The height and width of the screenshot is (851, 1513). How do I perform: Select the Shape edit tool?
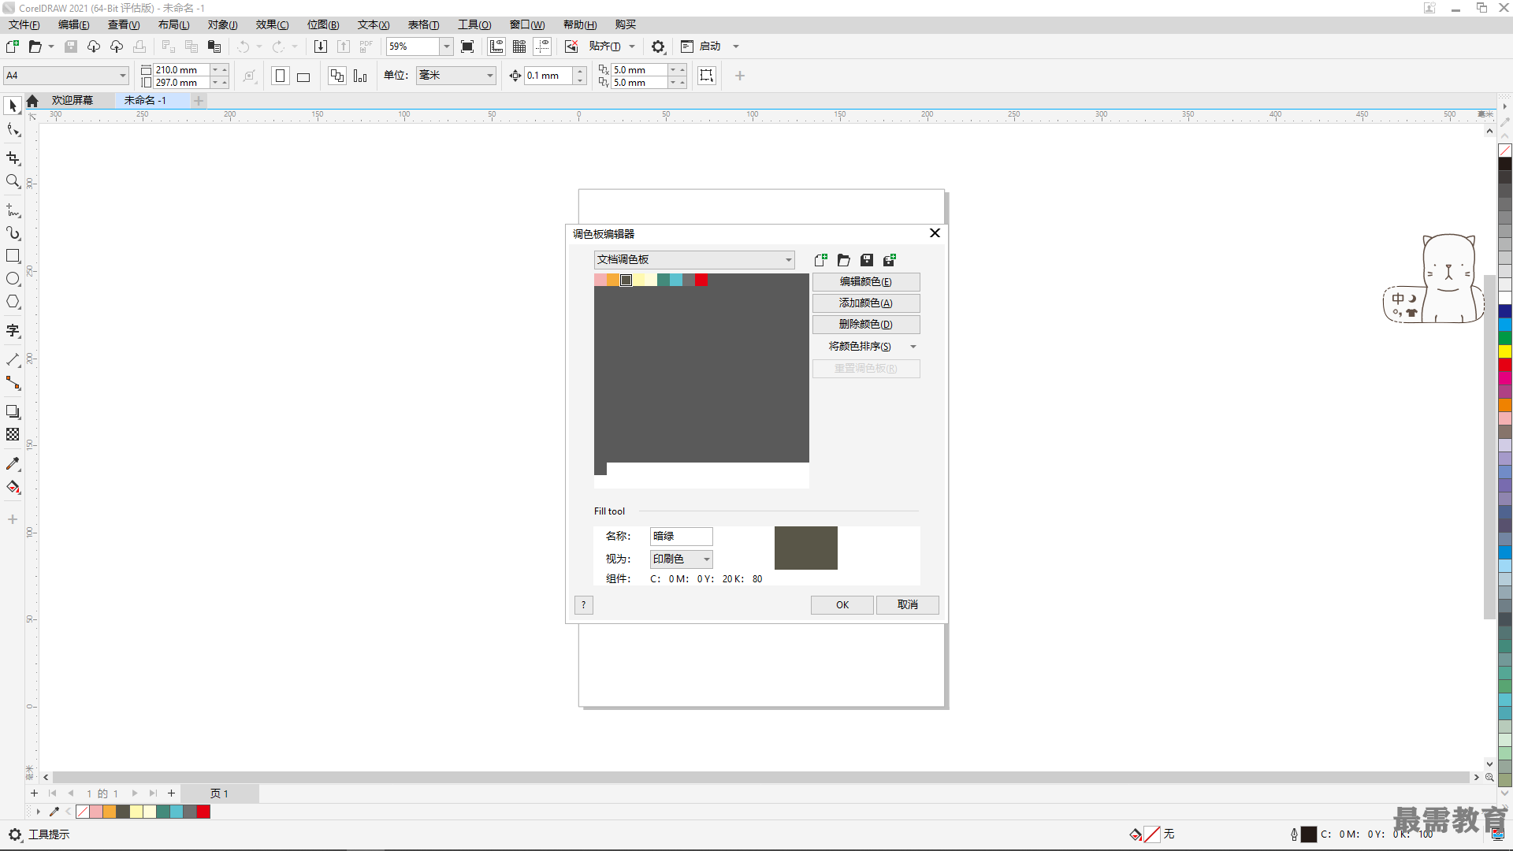[13, 130]
